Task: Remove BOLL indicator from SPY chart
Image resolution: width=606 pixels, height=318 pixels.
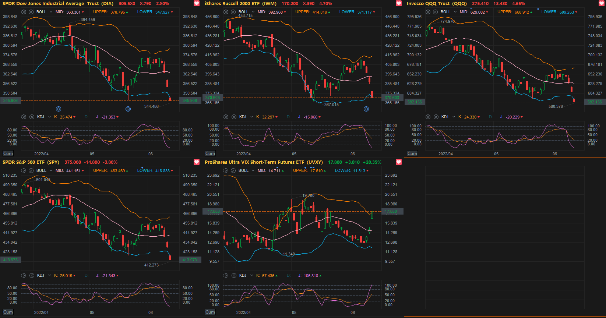Action: click(x=31, y=170)
